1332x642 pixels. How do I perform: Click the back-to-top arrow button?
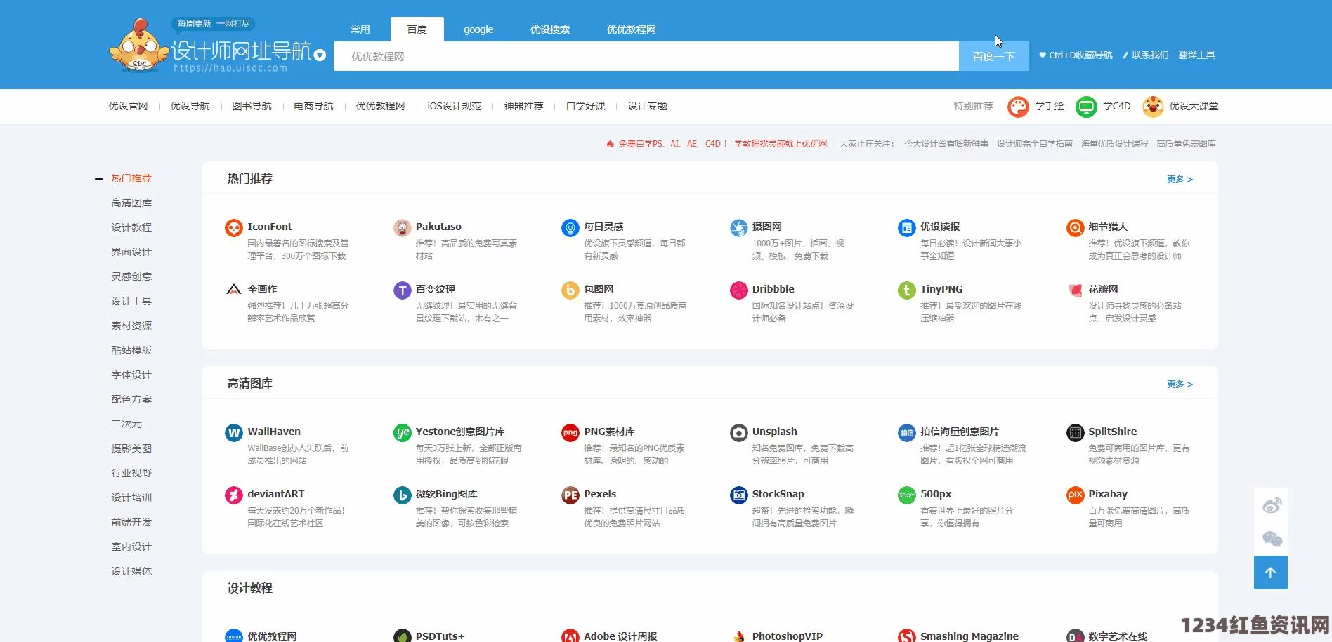coord(1271,573)
